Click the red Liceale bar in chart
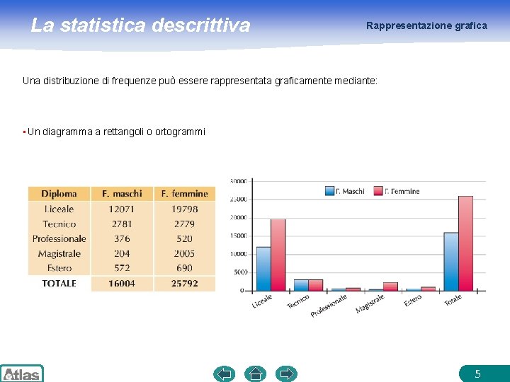Viewport: 510px width, 382px height. pos(278,255)
